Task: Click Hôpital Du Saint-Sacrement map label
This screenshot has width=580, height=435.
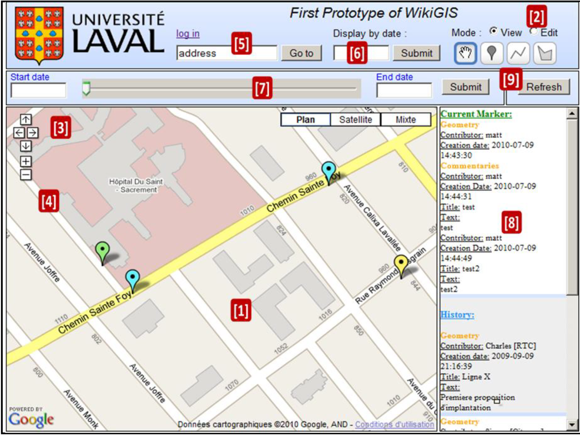Action: click(136, 186)
